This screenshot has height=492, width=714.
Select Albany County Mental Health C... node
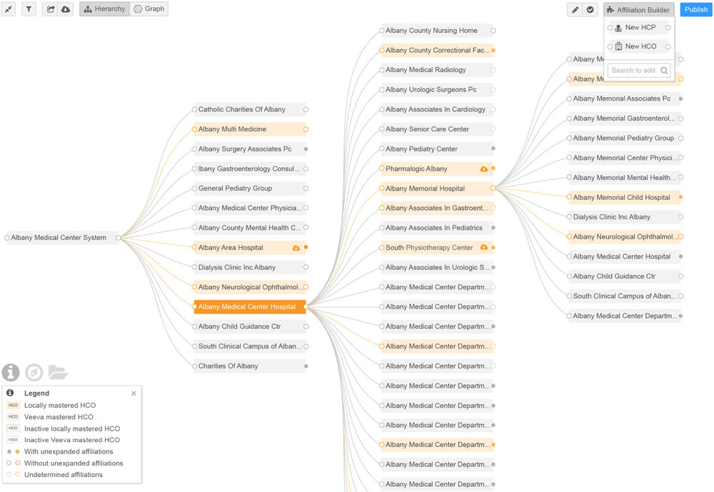250,228
